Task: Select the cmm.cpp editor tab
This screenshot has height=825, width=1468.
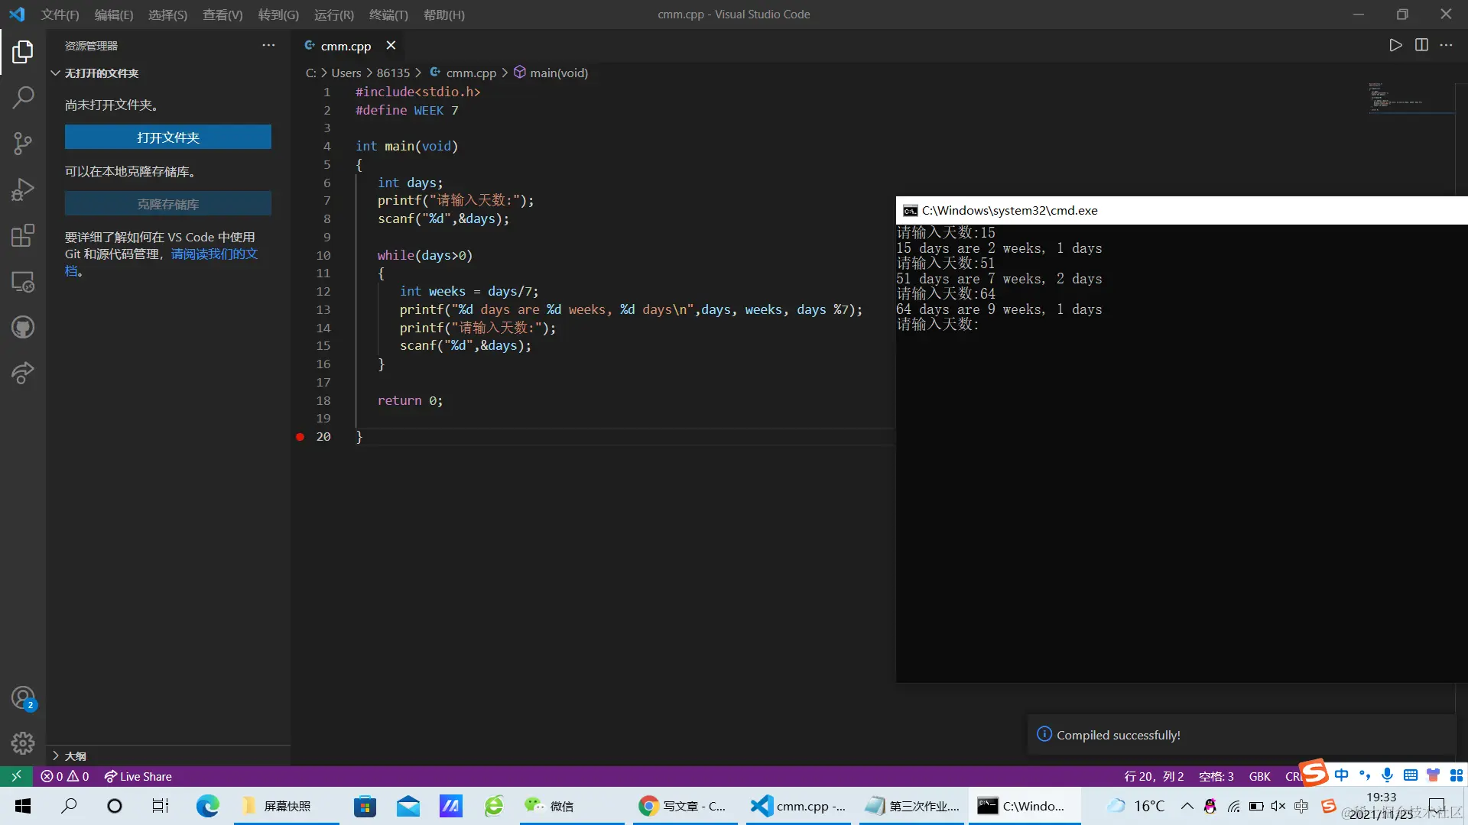Action: tap(346, 46)
